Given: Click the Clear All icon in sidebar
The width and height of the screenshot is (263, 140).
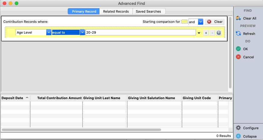Looking at the screenshot, I should (238, 18).
